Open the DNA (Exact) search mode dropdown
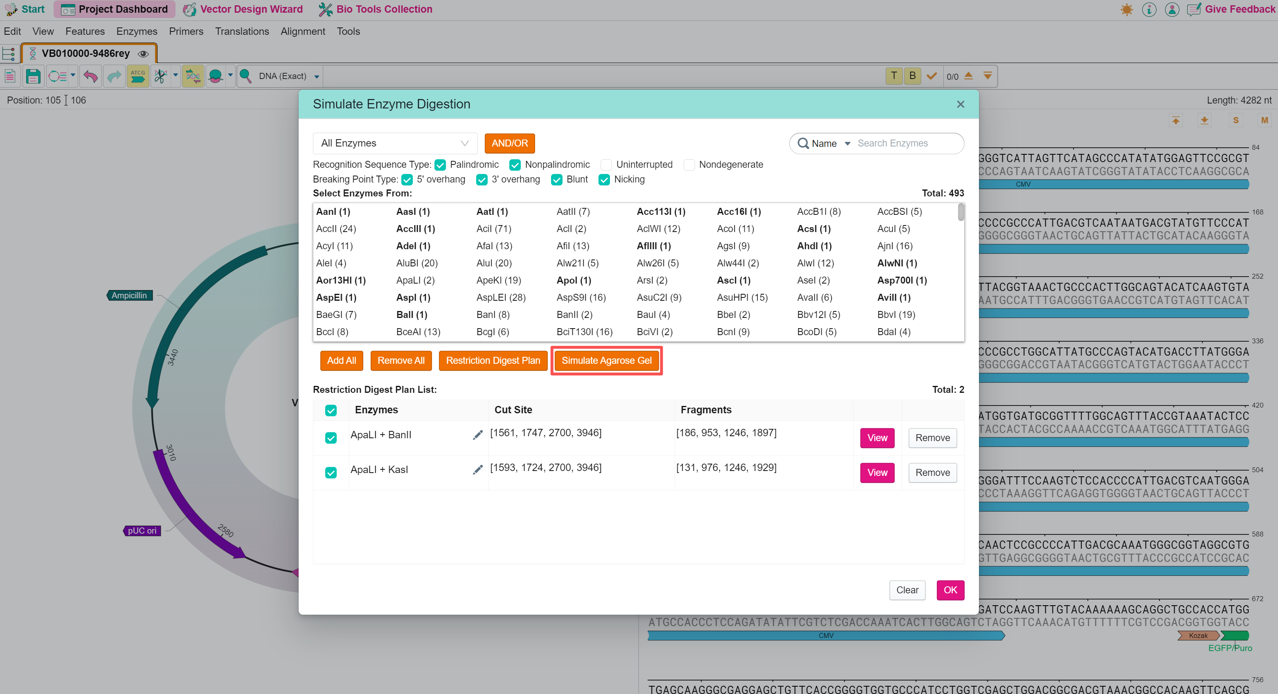The image size is (1278, 694). point(317,77)
